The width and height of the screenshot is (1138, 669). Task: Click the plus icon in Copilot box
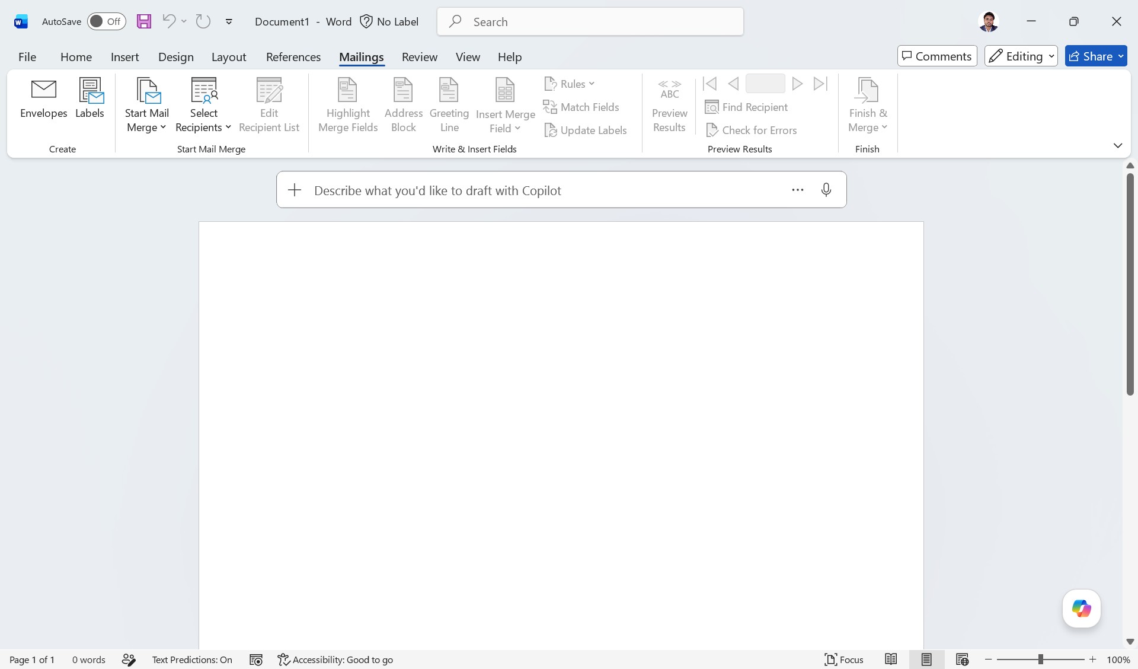(x=295, y=190)
